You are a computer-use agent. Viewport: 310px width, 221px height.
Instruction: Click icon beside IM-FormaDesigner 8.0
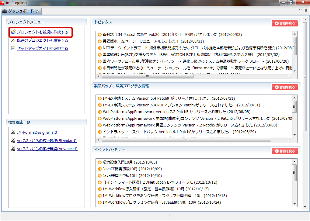pos(13,132)
